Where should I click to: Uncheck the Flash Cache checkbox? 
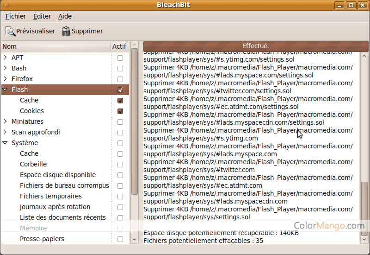(120, 101)
